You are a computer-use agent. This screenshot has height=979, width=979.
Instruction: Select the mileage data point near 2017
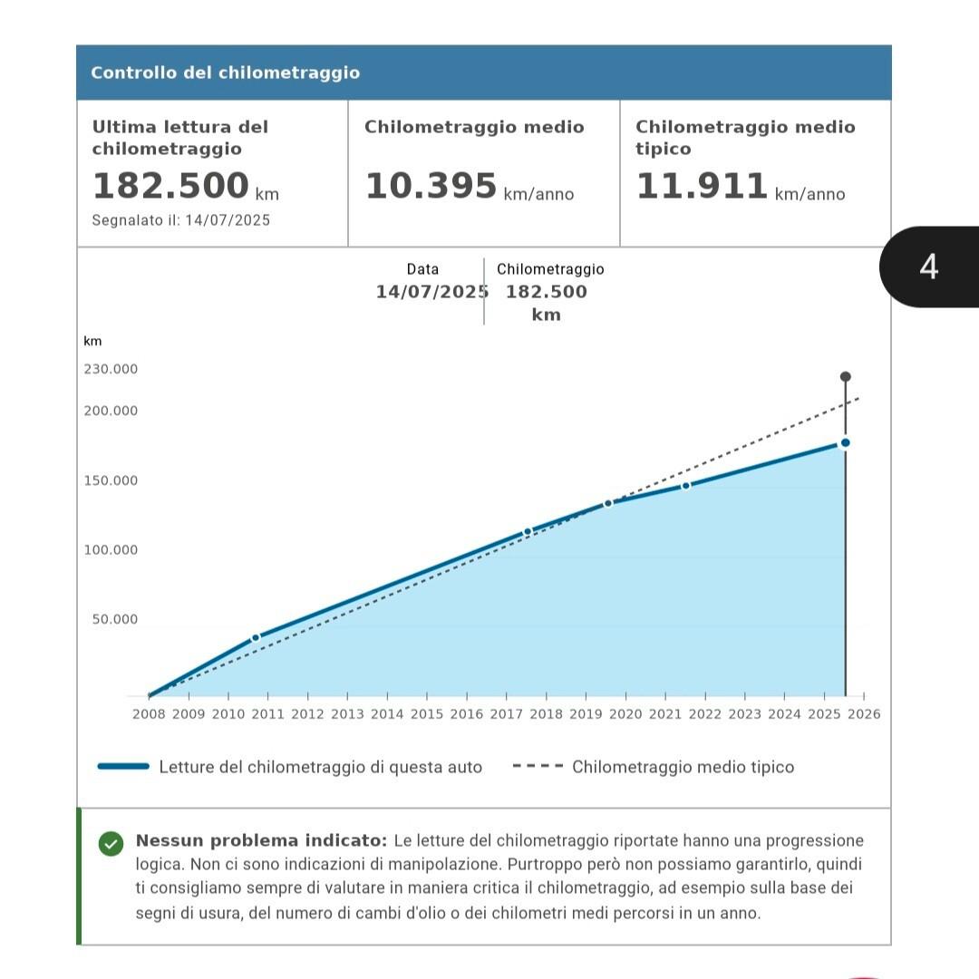coord(528,532)
